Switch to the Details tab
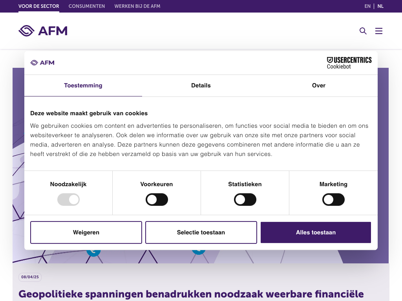The image size is (402, 301). [x=201, y=85]
